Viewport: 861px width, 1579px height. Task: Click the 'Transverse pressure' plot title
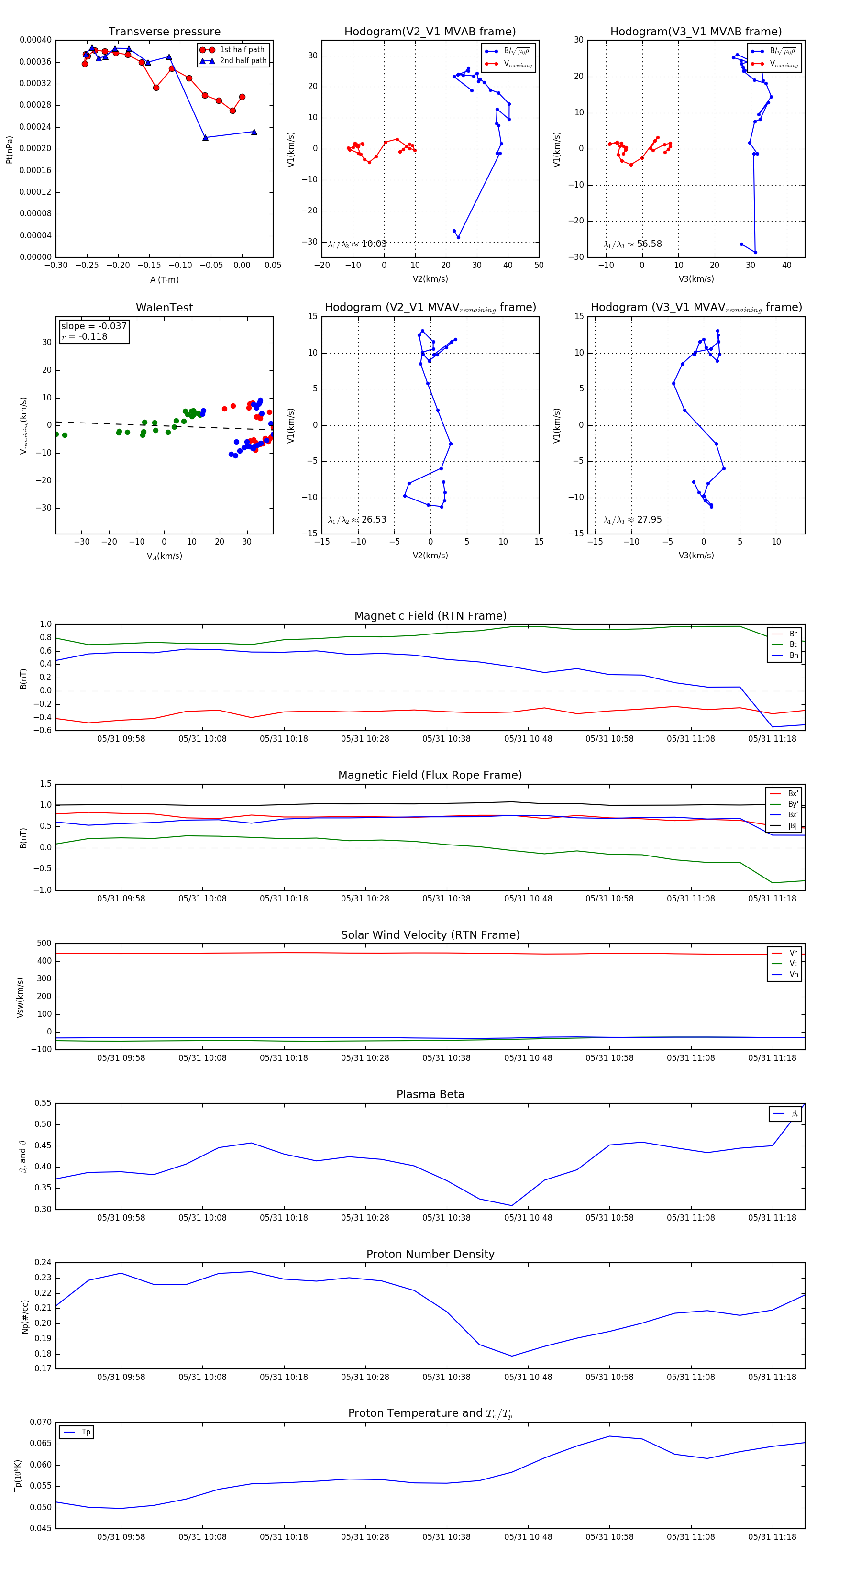point(164,32)
